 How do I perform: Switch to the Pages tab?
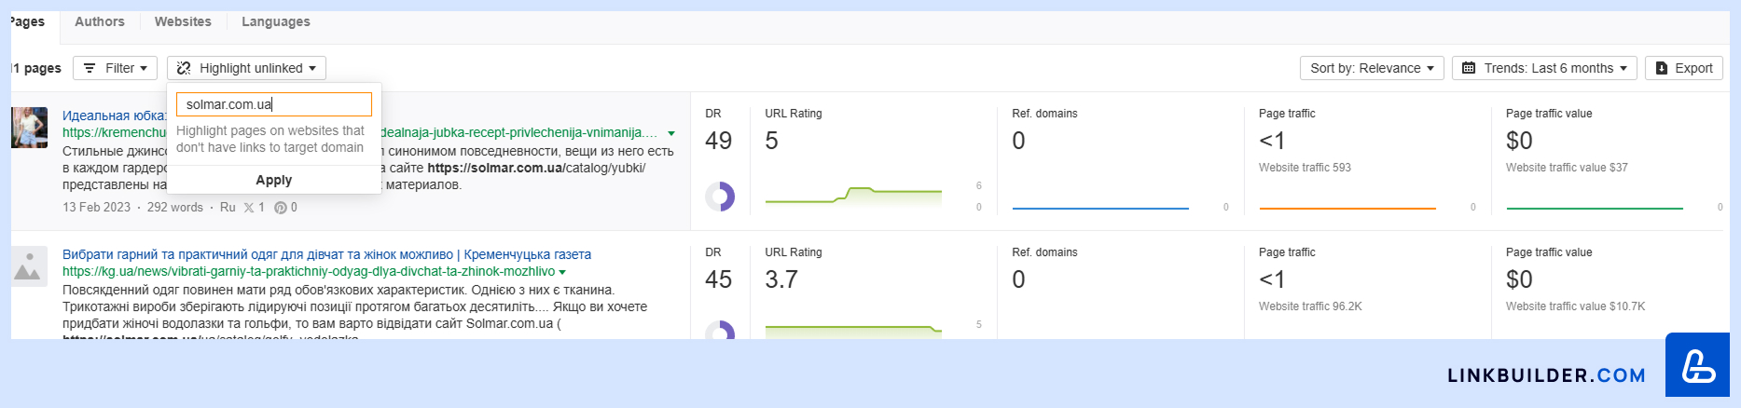(29, 21)
